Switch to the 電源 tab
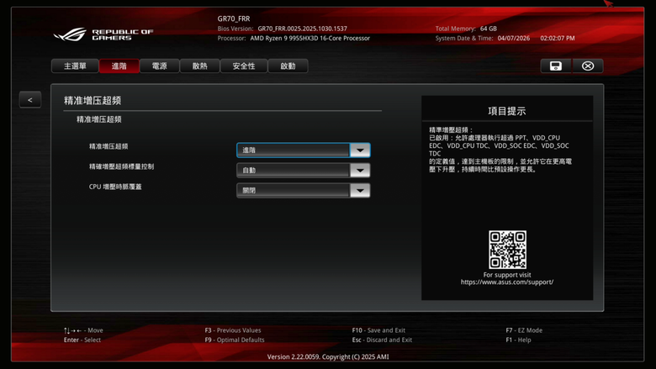Image resolution: width=656 pixels, height=369 pixels. pyautogui.click(x=160, y=66)
